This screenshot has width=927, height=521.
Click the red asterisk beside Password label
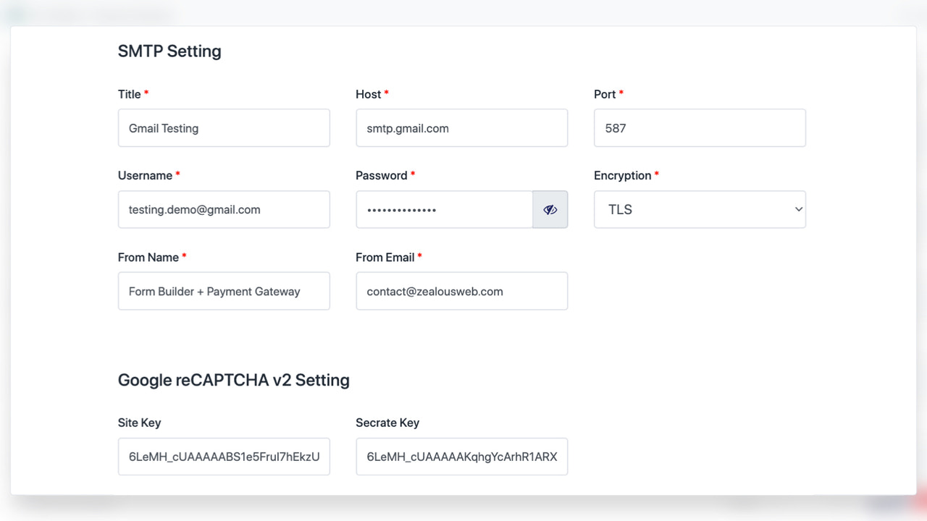pyautogui.click(x=413, y=174)
